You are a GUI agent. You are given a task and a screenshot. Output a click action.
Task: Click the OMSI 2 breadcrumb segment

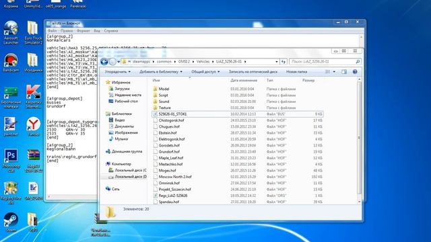[x=184, y=61]
